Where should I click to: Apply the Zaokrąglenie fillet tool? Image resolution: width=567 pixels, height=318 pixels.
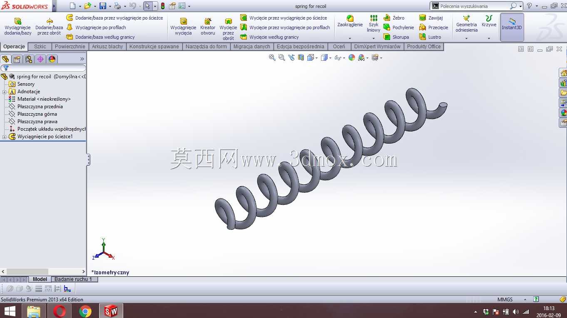(350, 21)
